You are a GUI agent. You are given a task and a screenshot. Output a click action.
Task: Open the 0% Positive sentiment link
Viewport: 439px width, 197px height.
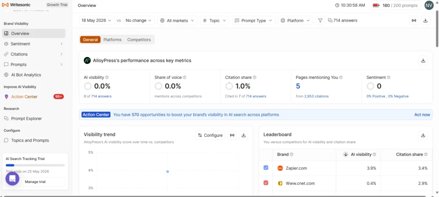pyautogui.click(x=376, y=96)
